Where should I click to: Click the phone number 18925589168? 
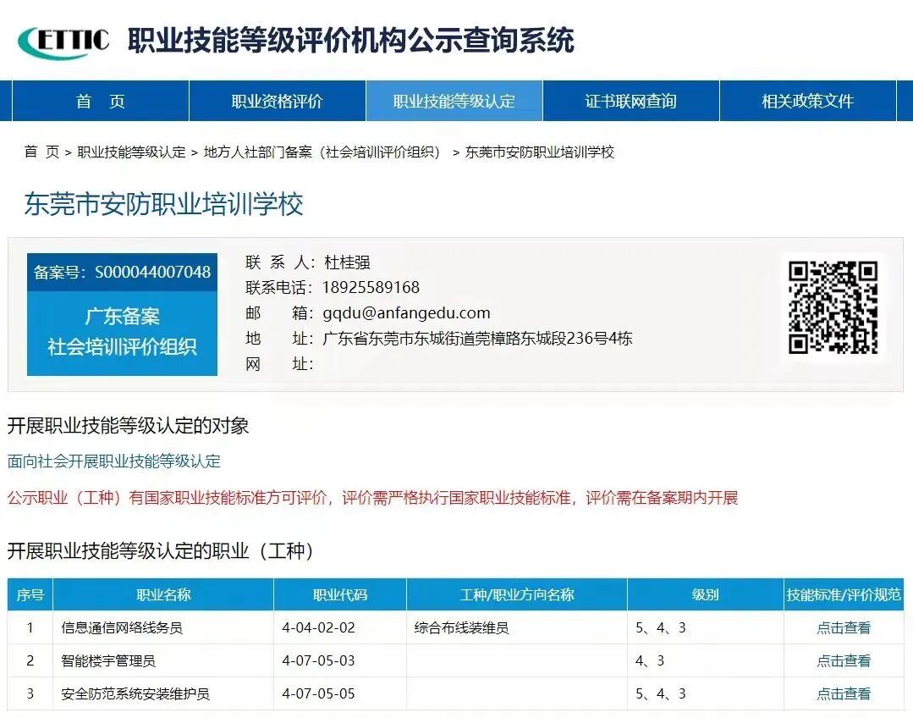pyautogui.click(x=371, y=287)
